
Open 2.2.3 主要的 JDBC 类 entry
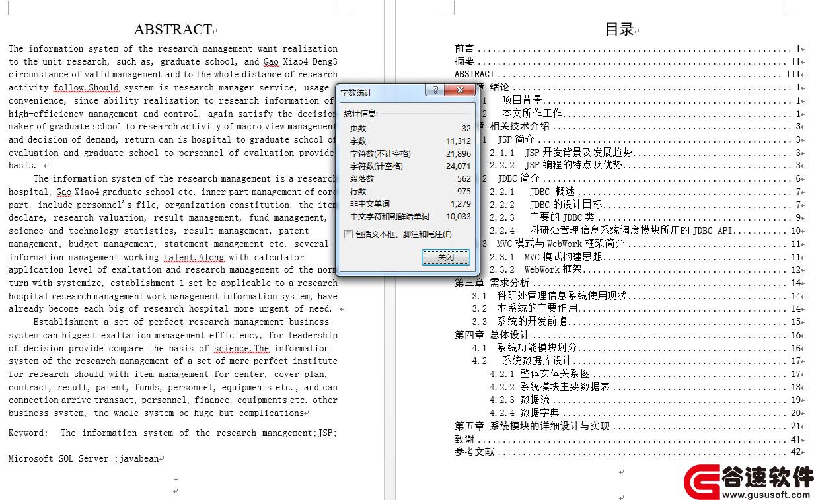[x=645, y=217]
